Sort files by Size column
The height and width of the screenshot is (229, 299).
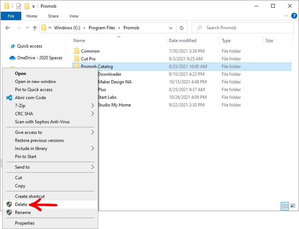[x=269, y=41]
